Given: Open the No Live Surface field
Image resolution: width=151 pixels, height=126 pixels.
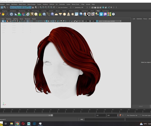Looking at the screenshot, I should click(63, 7).
